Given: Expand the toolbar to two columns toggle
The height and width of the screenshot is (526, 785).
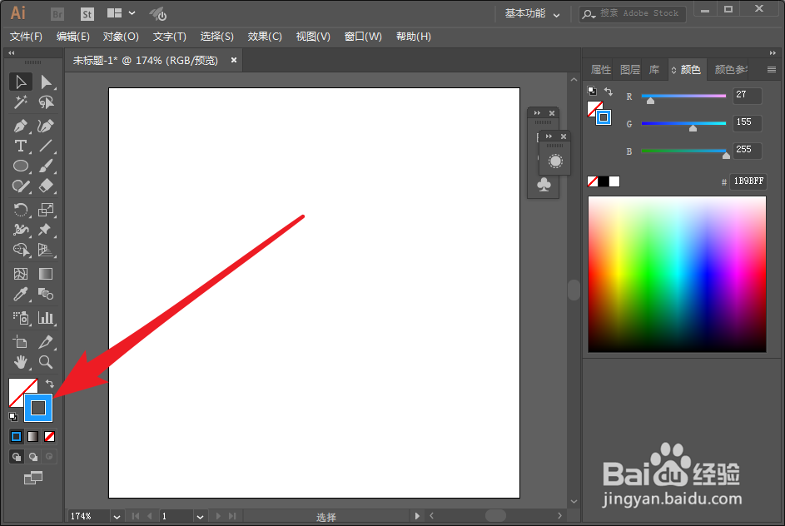Looking at the screenshot, I should click(12, 53).
